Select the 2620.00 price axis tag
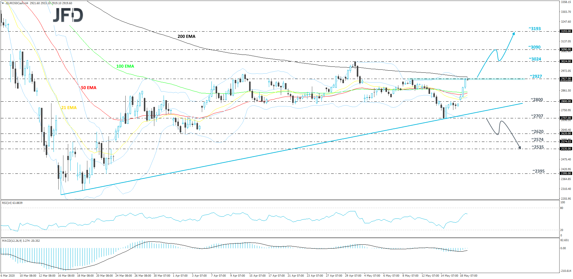The height and width of the screenshot is (279, 573). [566, 134]
